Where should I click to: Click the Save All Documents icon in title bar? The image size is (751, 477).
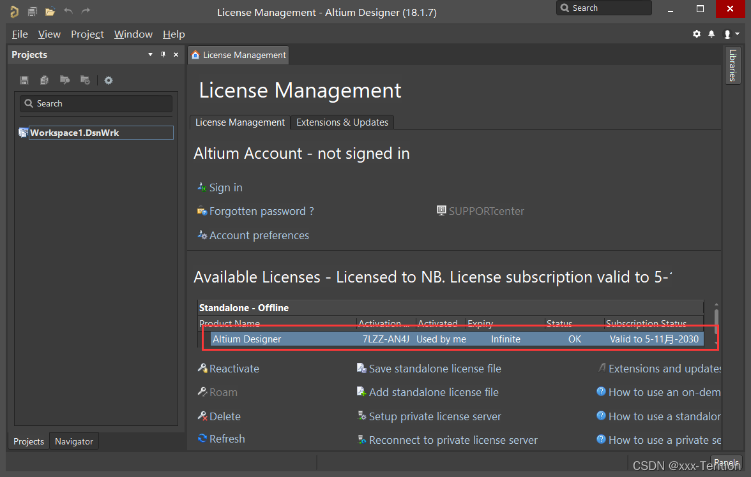32,11
